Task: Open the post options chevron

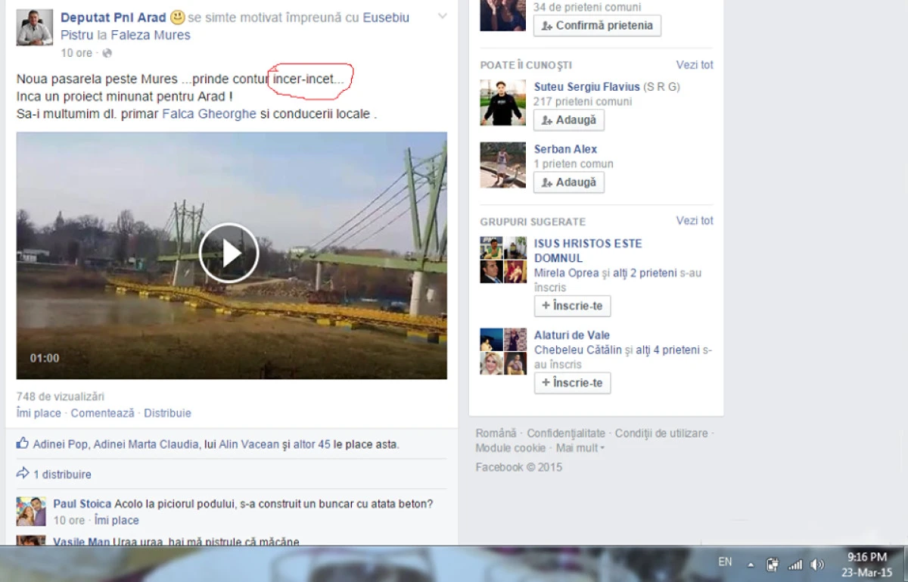Action: coord(443,16)
